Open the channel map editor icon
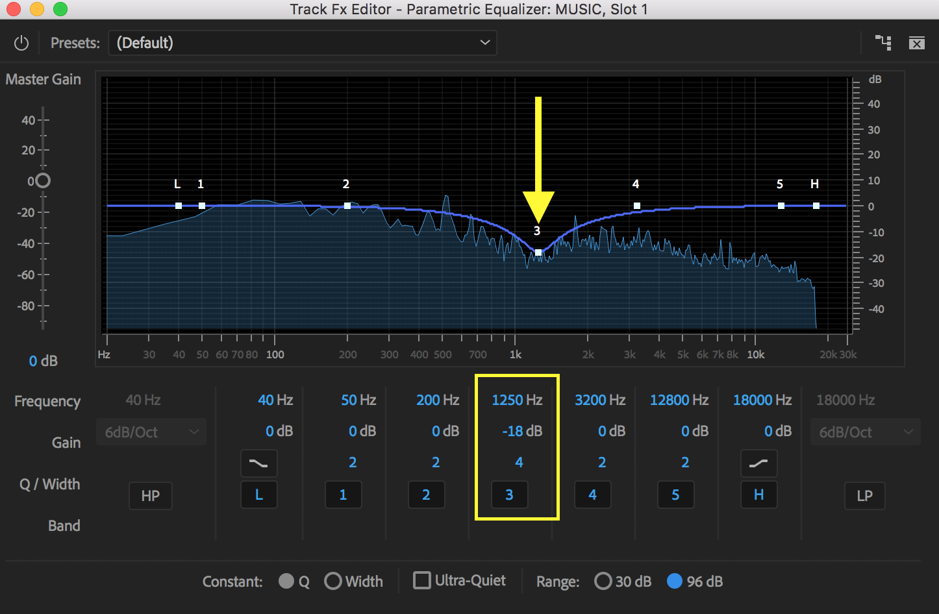This screenshot has height=614, width=939. click(x=883, y=43)
